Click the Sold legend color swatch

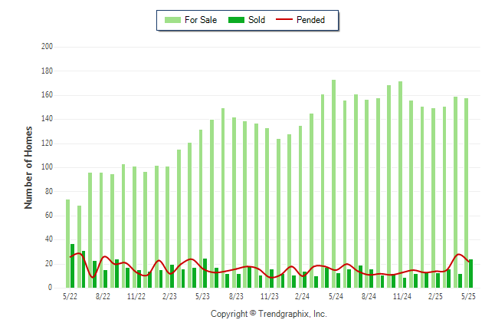(x=237, y=20)
